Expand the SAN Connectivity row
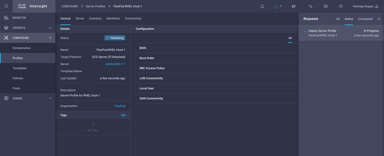Image resolution: width=384 pixels, height=156 pixels. (217, 98)
